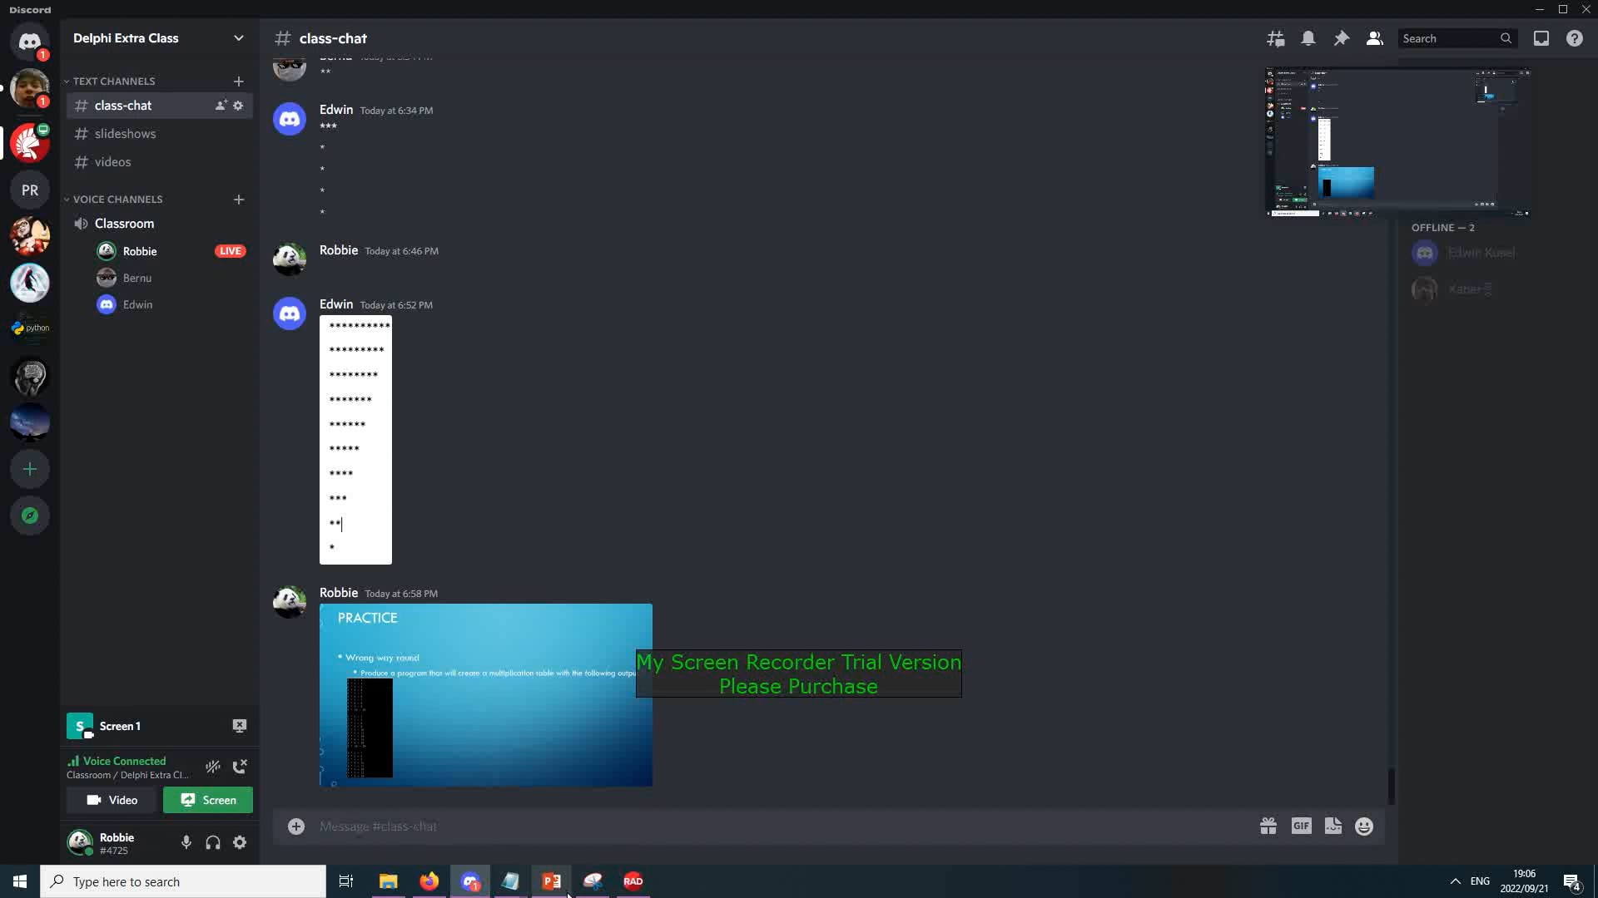Select the Classroom voice channel
The width and height of the screenshot is (1598, 898).
(159, 224)
